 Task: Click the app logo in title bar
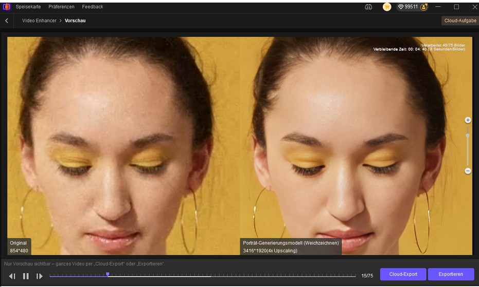tap(6, 7)
